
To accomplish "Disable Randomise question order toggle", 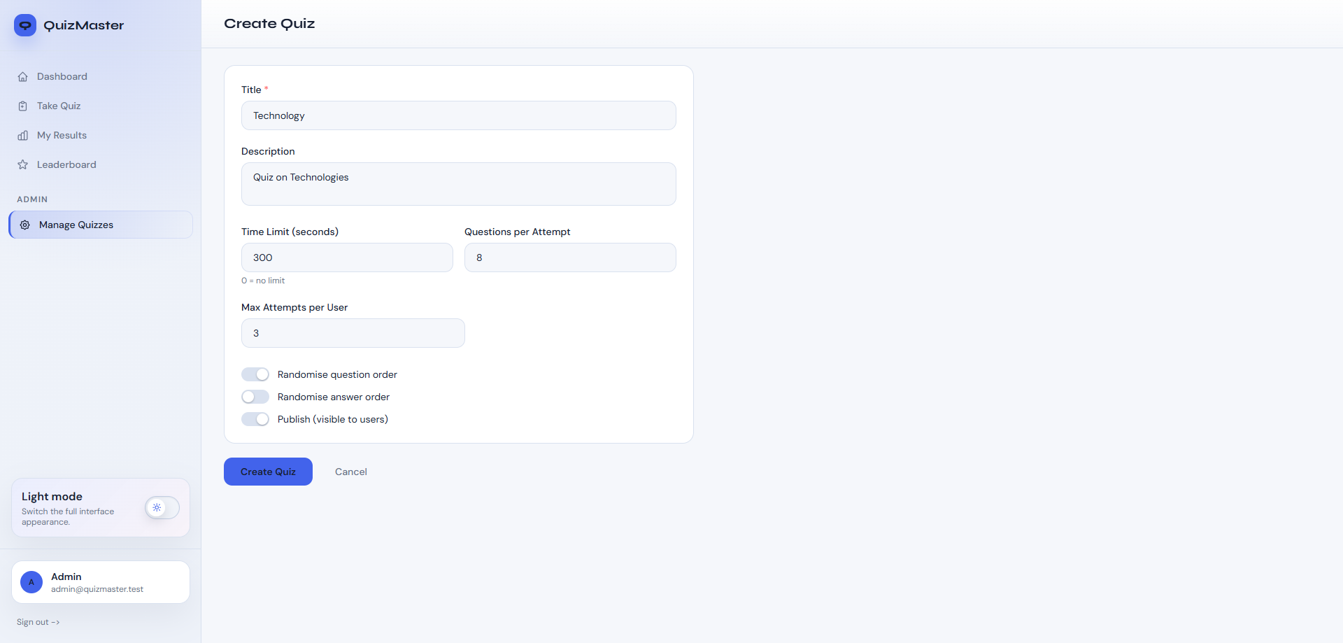I will [255, 375].
